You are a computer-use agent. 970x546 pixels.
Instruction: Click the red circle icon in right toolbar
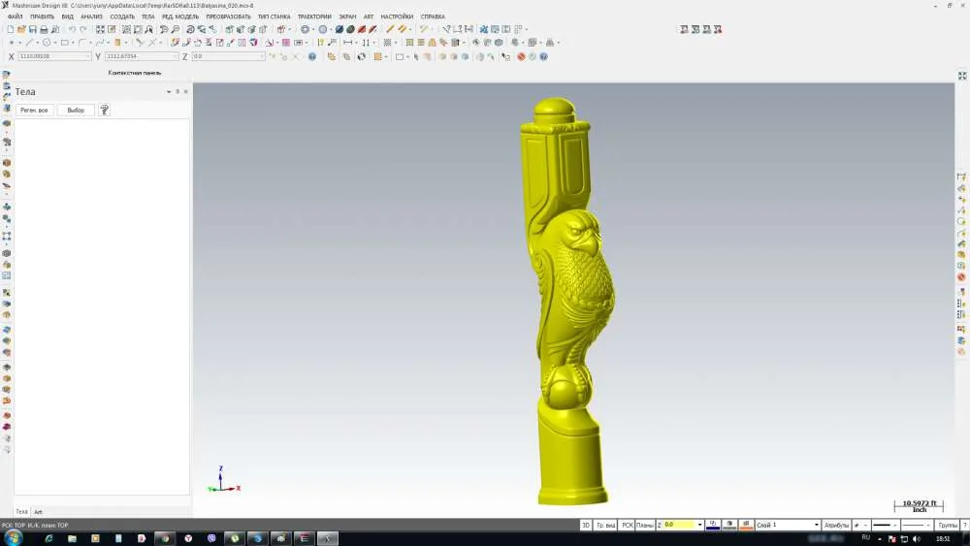point(961,277)
